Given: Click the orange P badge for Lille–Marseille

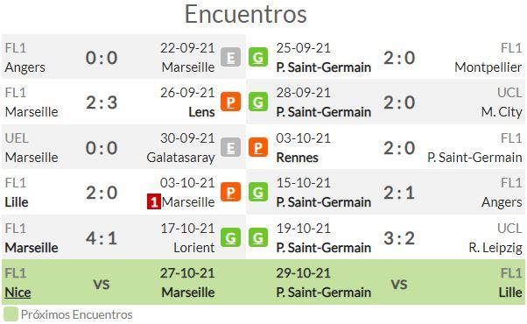Looking at the screenshot, I should [230, 192].
